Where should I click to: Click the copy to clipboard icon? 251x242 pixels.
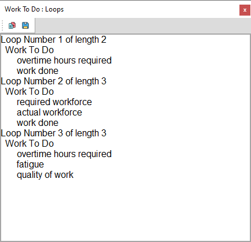coord(12,25)
